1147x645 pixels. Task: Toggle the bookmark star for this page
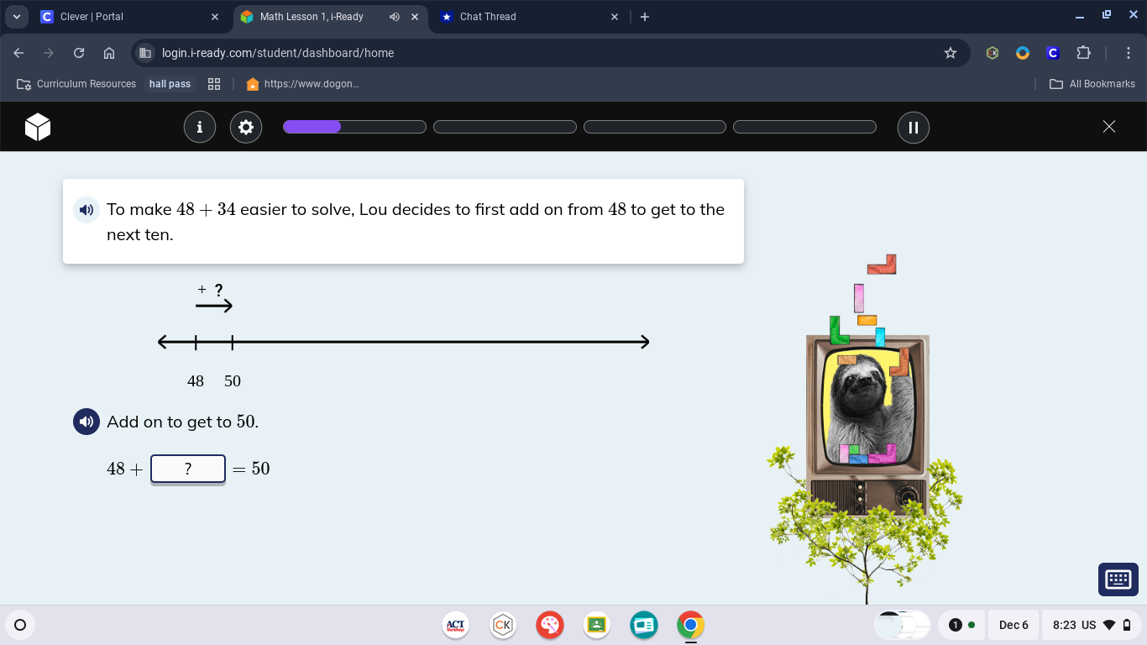[x=951, y=53]
